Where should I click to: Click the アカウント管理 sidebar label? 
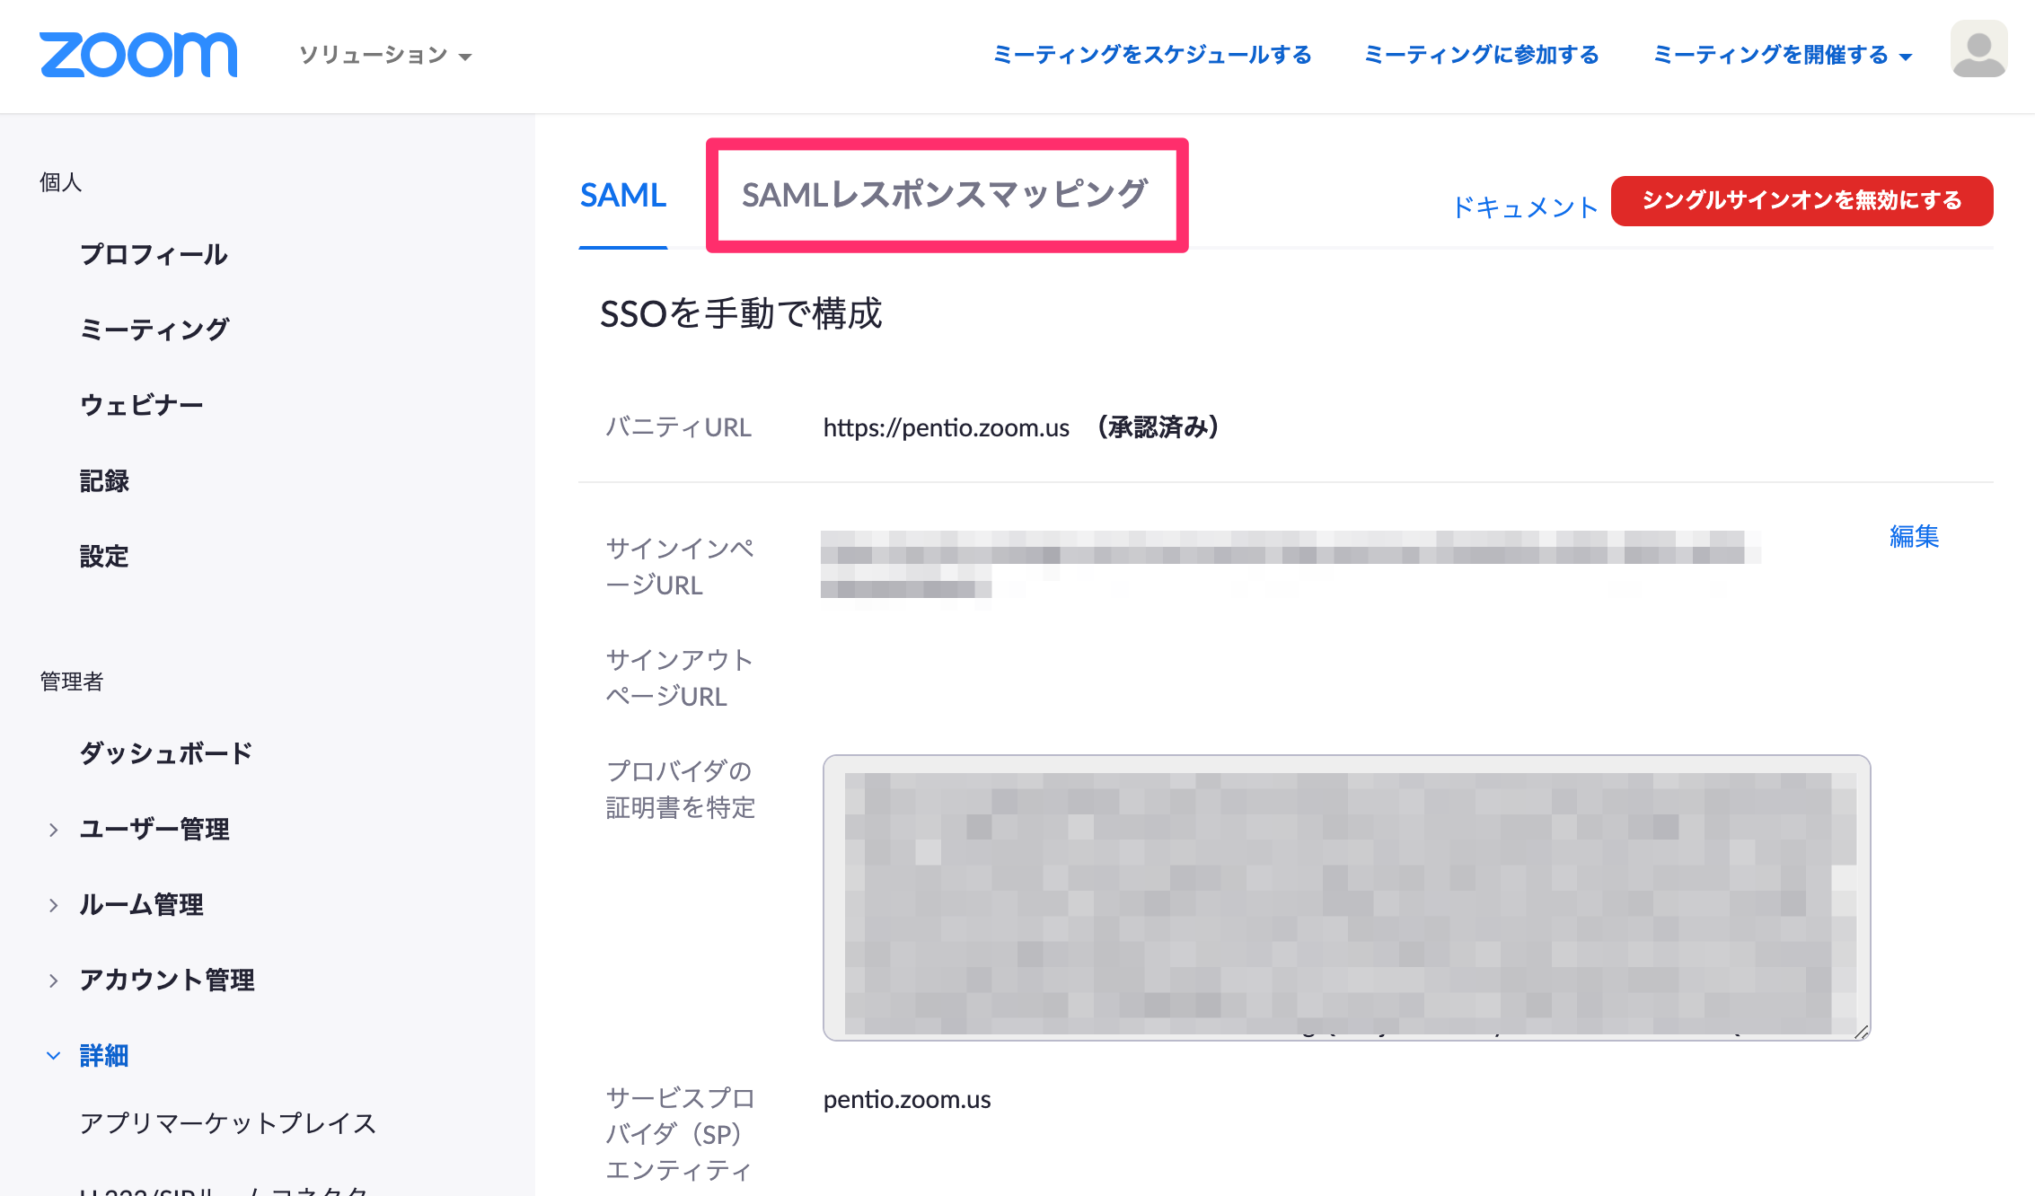point(167,980)
